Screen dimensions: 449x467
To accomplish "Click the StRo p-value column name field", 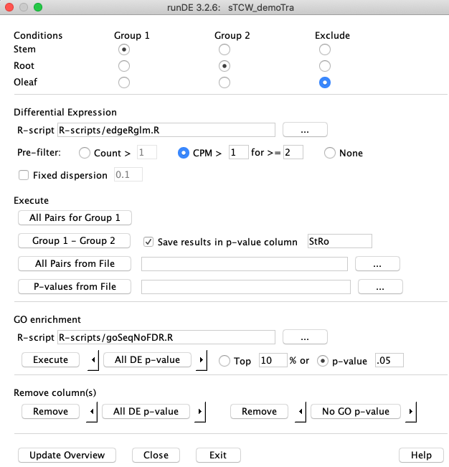I will (340, 241).
